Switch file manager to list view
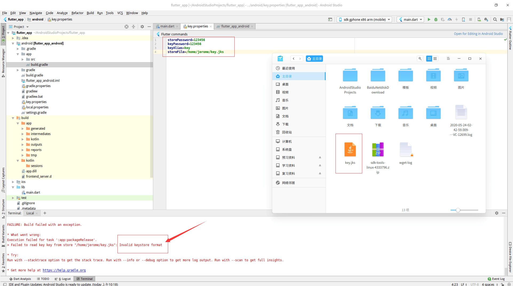The image size is (513, 286). click(435, 59)
